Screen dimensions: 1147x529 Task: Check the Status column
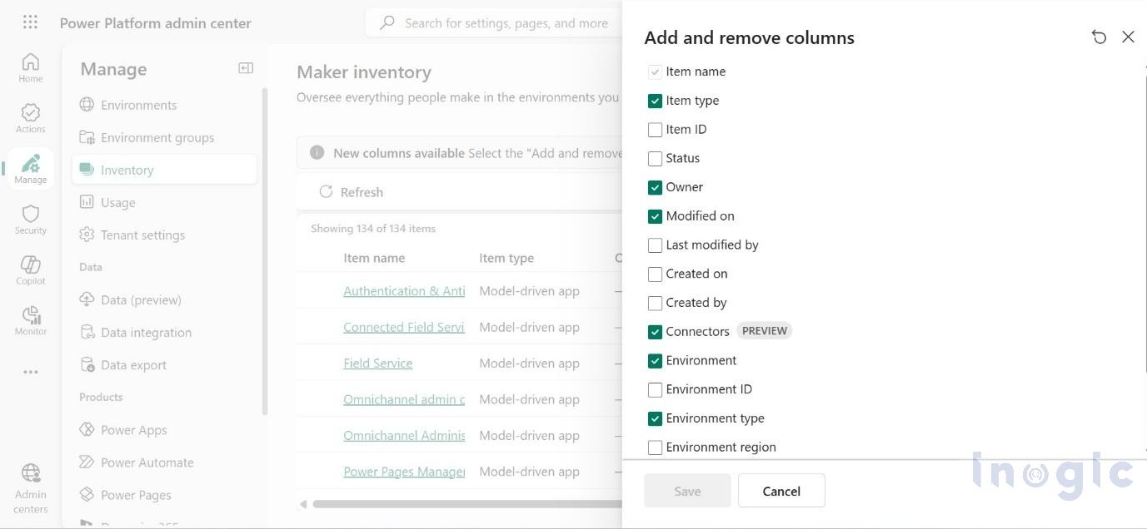click(x=655, y=158)
